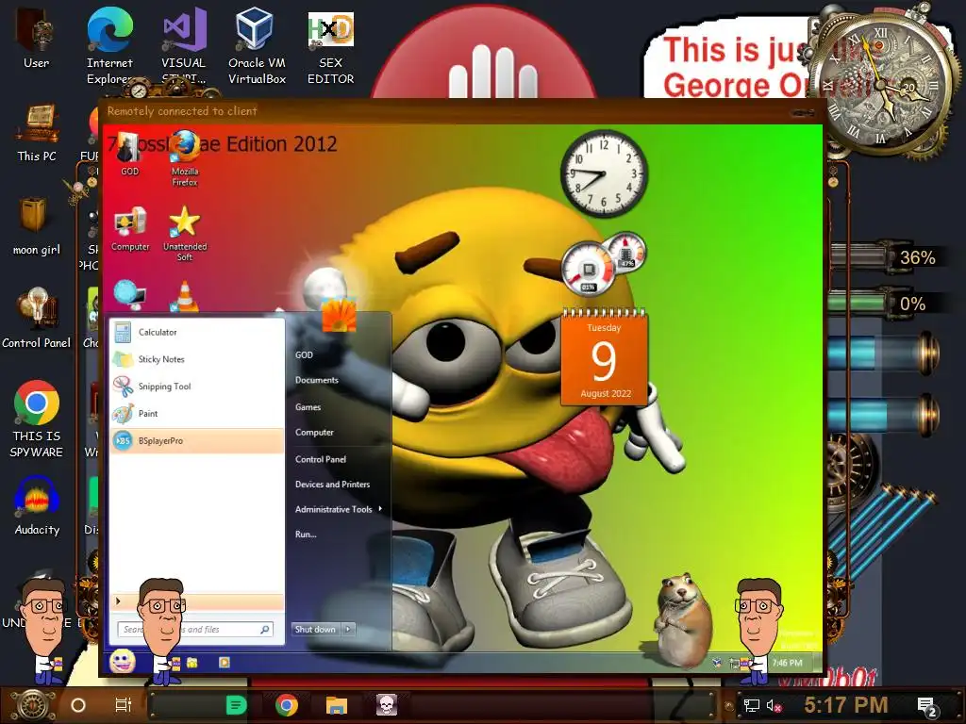
Task: Open File Explorer from host taskbar
Action: 337,705
